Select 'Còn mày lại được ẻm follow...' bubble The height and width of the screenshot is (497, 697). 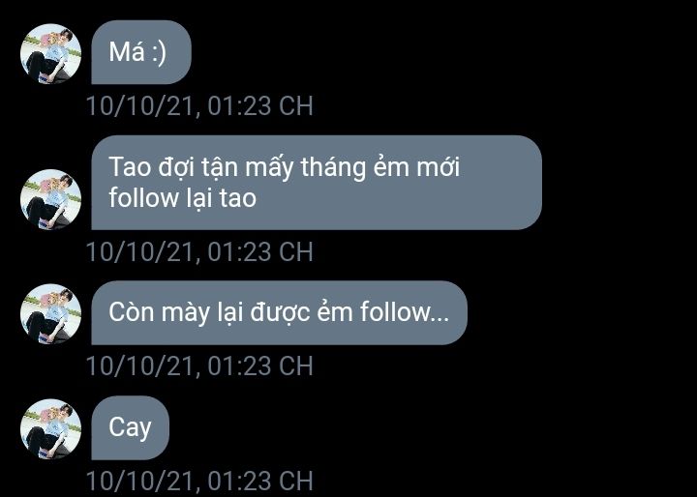[x=279, y=312]
